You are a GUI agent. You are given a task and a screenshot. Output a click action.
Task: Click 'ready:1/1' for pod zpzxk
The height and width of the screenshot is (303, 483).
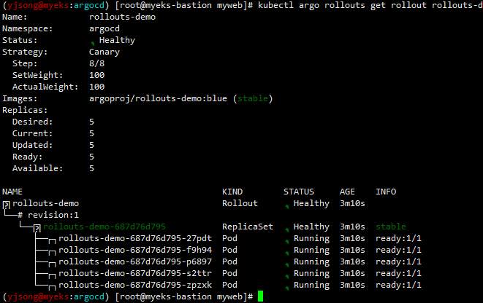[x=398, y=286]
